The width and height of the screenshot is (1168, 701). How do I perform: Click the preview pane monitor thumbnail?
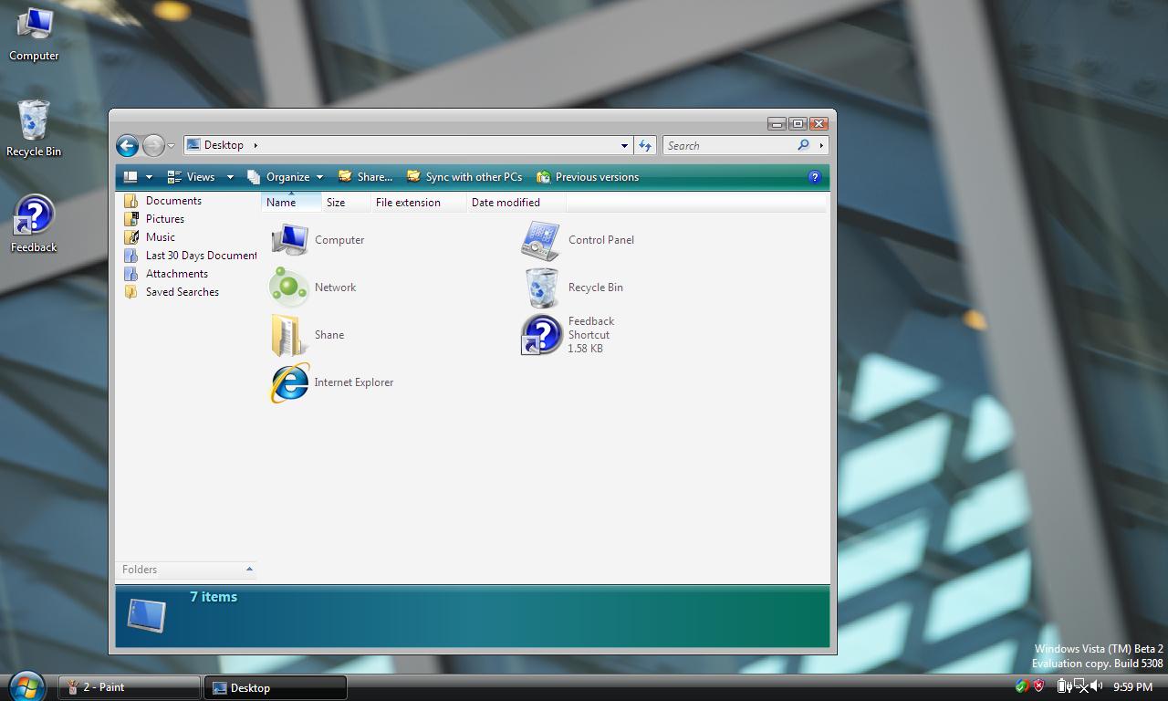coord(147,616)
